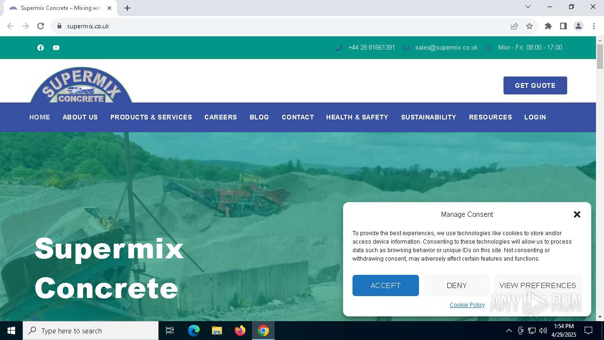Click the clock opening hours icon
Screen dimensions: 604x340
coord(489,48)
